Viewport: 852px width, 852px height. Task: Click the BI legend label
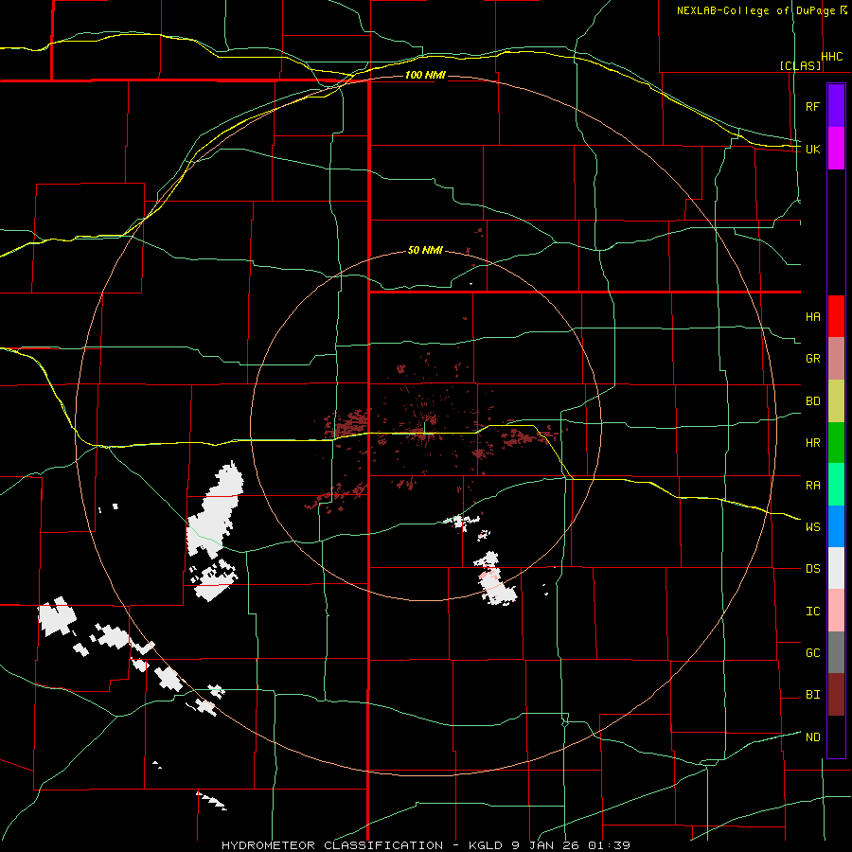coord(812,695)
